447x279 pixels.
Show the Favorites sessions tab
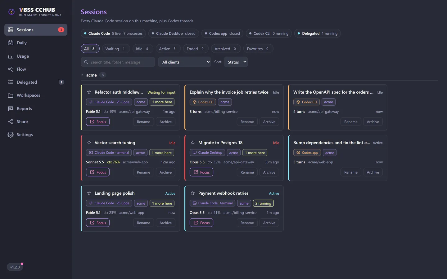pos(258,49)
